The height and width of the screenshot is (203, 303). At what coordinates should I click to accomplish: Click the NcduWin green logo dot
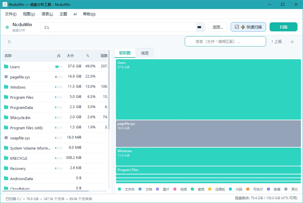[x=7, y=27]
